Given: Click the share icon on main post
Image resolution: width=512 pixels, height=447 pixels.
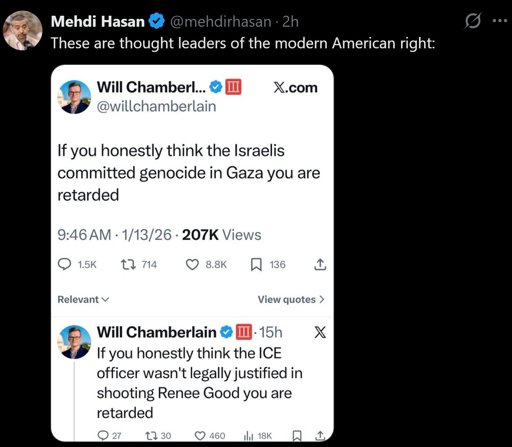Looking at the screenshot, I should (x=320, y=265).
